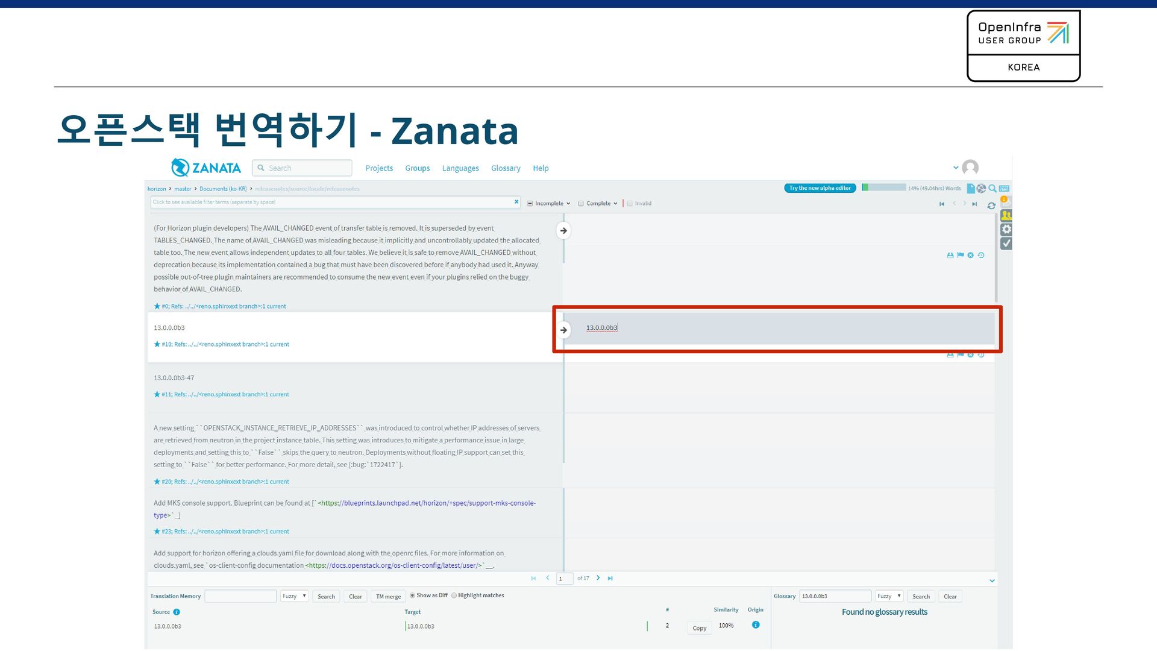
Task: Click the Documents (ko-KR) breadcrumb
Action: click(x=223, y=189)
